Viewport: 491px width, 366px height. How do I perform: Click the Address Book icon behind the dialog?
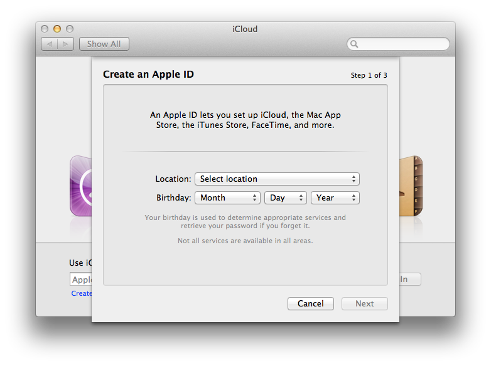pyautogui.click(x=411, y=186)
